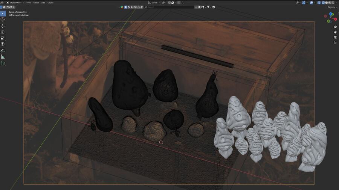Switch to solid viewport shading
Screen dimensions: 339x190
327,3
